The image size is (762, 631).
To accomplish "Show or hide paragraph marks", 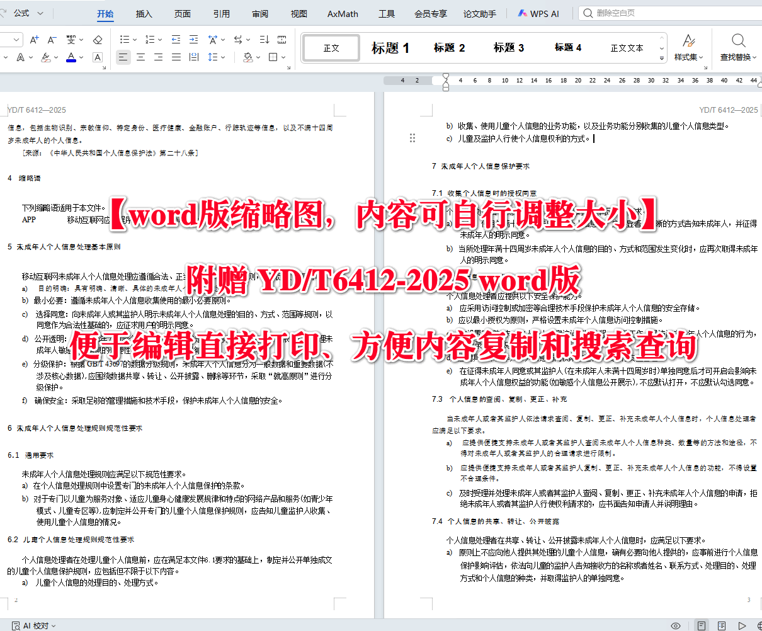I will (281, 39).
